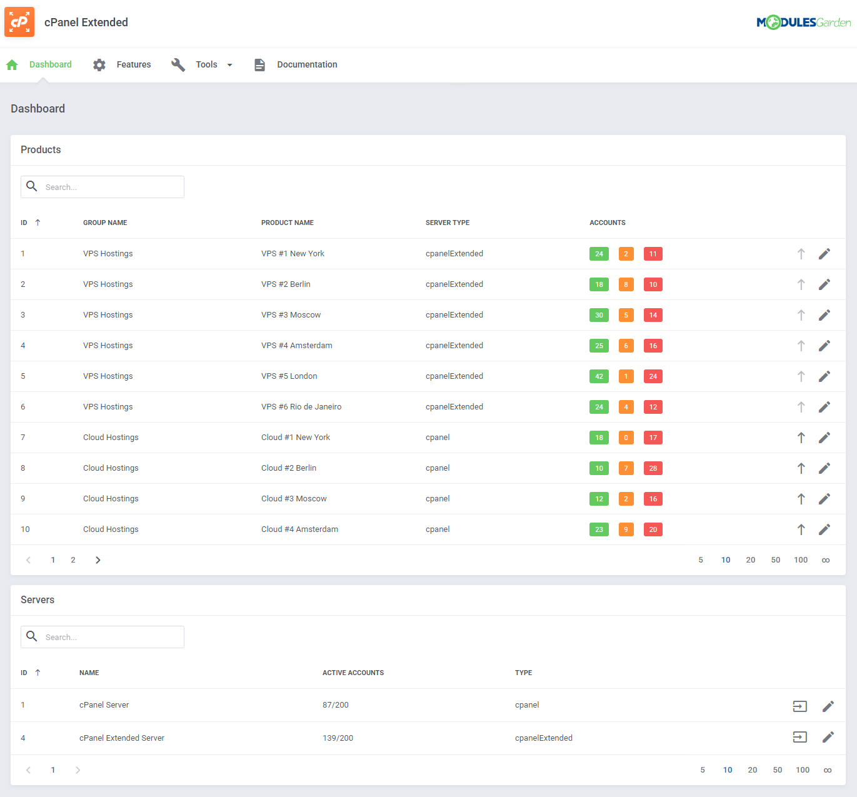Viewport: 857px width, 797px height.
Task: Click the Features gear icon
Action: tap(99, 65)
